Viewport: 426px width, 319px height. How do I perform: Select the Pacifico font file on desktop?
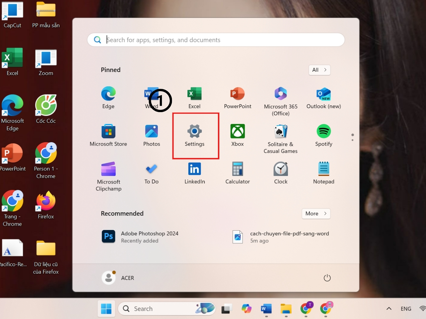[x=12, y=253]
